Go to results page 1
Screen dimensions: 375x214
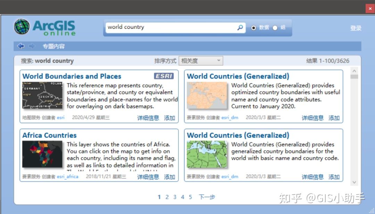point(159,197)
